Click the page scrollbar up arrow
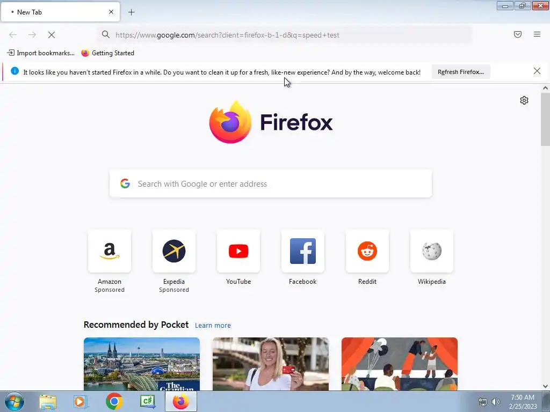Screen dimensions: 550x412 (x=545, y=89)
